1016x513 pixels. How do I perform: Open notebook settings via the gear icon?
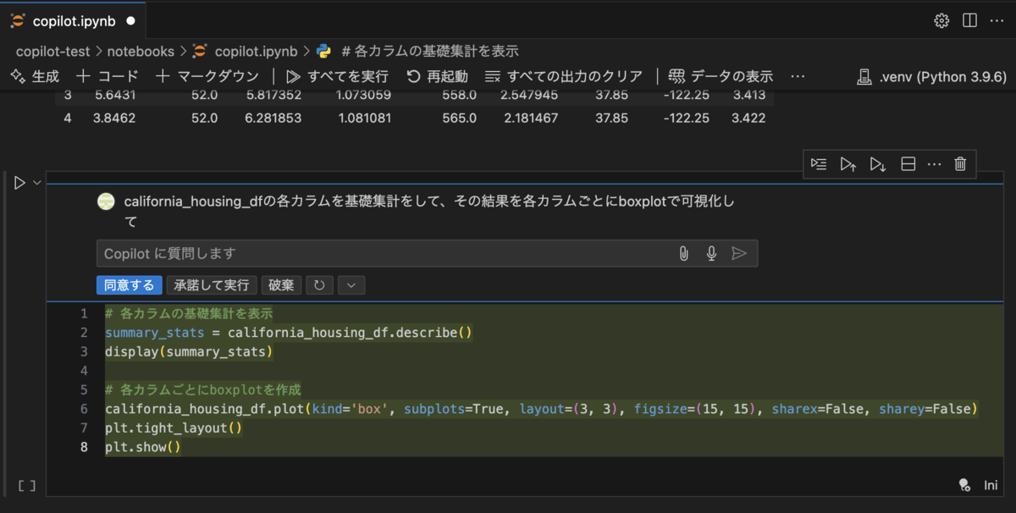(x=941, y=20)
